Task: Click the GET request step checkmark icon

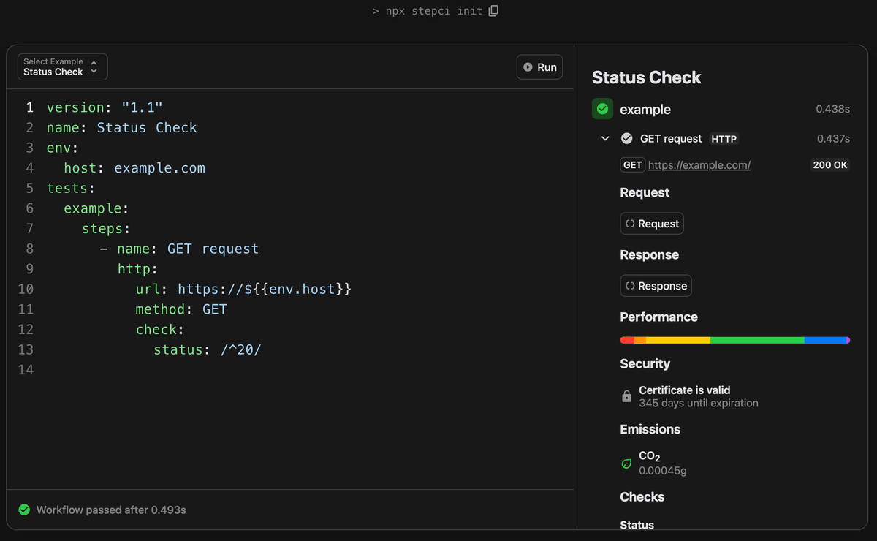Action: click(626, 138)
